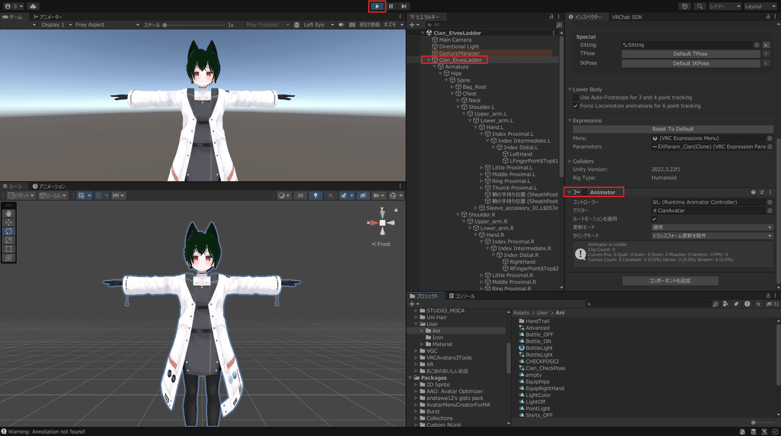Click the Step frame button
Screen dimensions: 781x436
(402, 7)
